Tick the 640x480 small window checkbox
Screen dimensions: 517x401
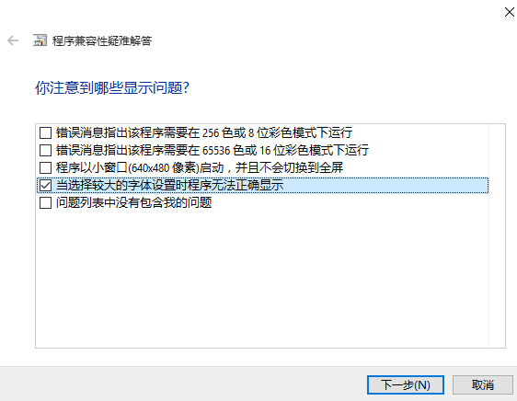(x=45, y=168)
